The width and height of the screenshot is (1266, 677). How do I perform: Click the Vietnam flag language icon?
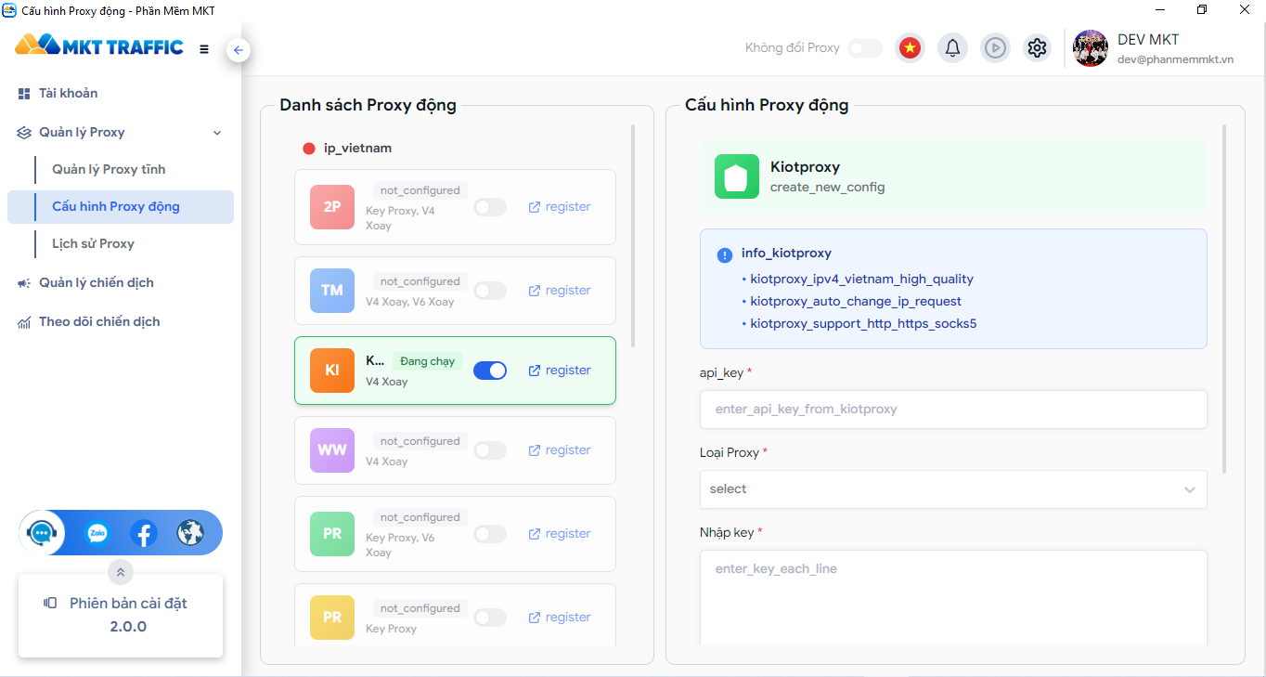coord(910,48)
